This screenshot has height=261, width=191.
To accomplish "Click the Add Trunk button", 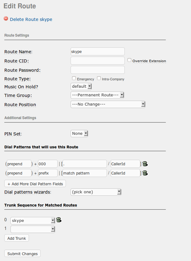I will (17, 238).
